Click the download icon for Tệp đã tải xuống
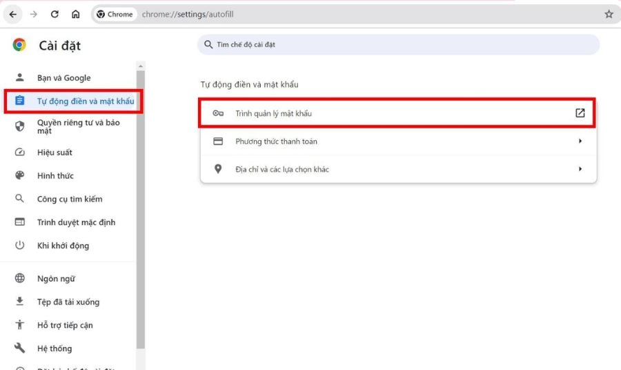This screenshot has width=621, height=370. 19,302
